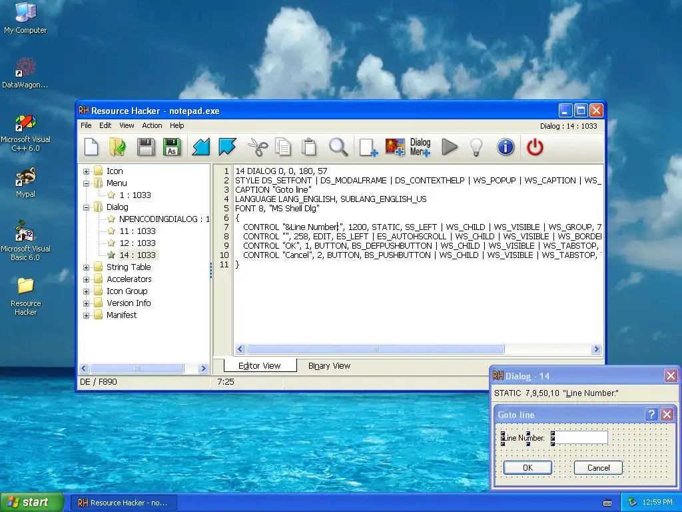The image size is (682, 512).
Task: Click the light bulb toolbar icon
Action: coord(477,147)
